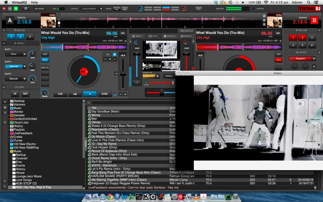Open the VirtualDJ menu in menu bar
This screenshot has height=202, width=323.
20,2
